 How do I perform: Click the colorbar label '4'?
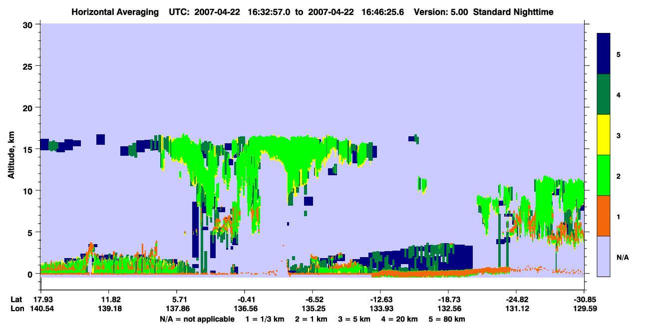tap(619, 94)
